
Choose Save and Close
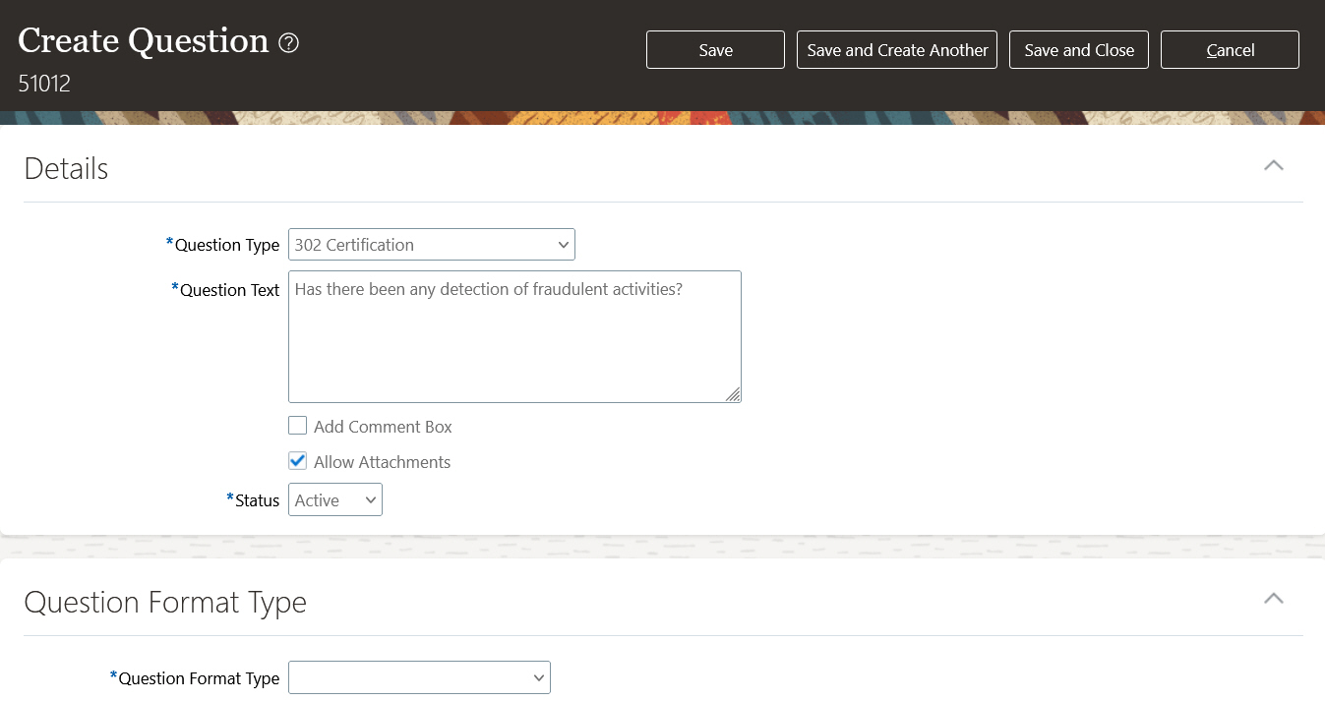1079,50
